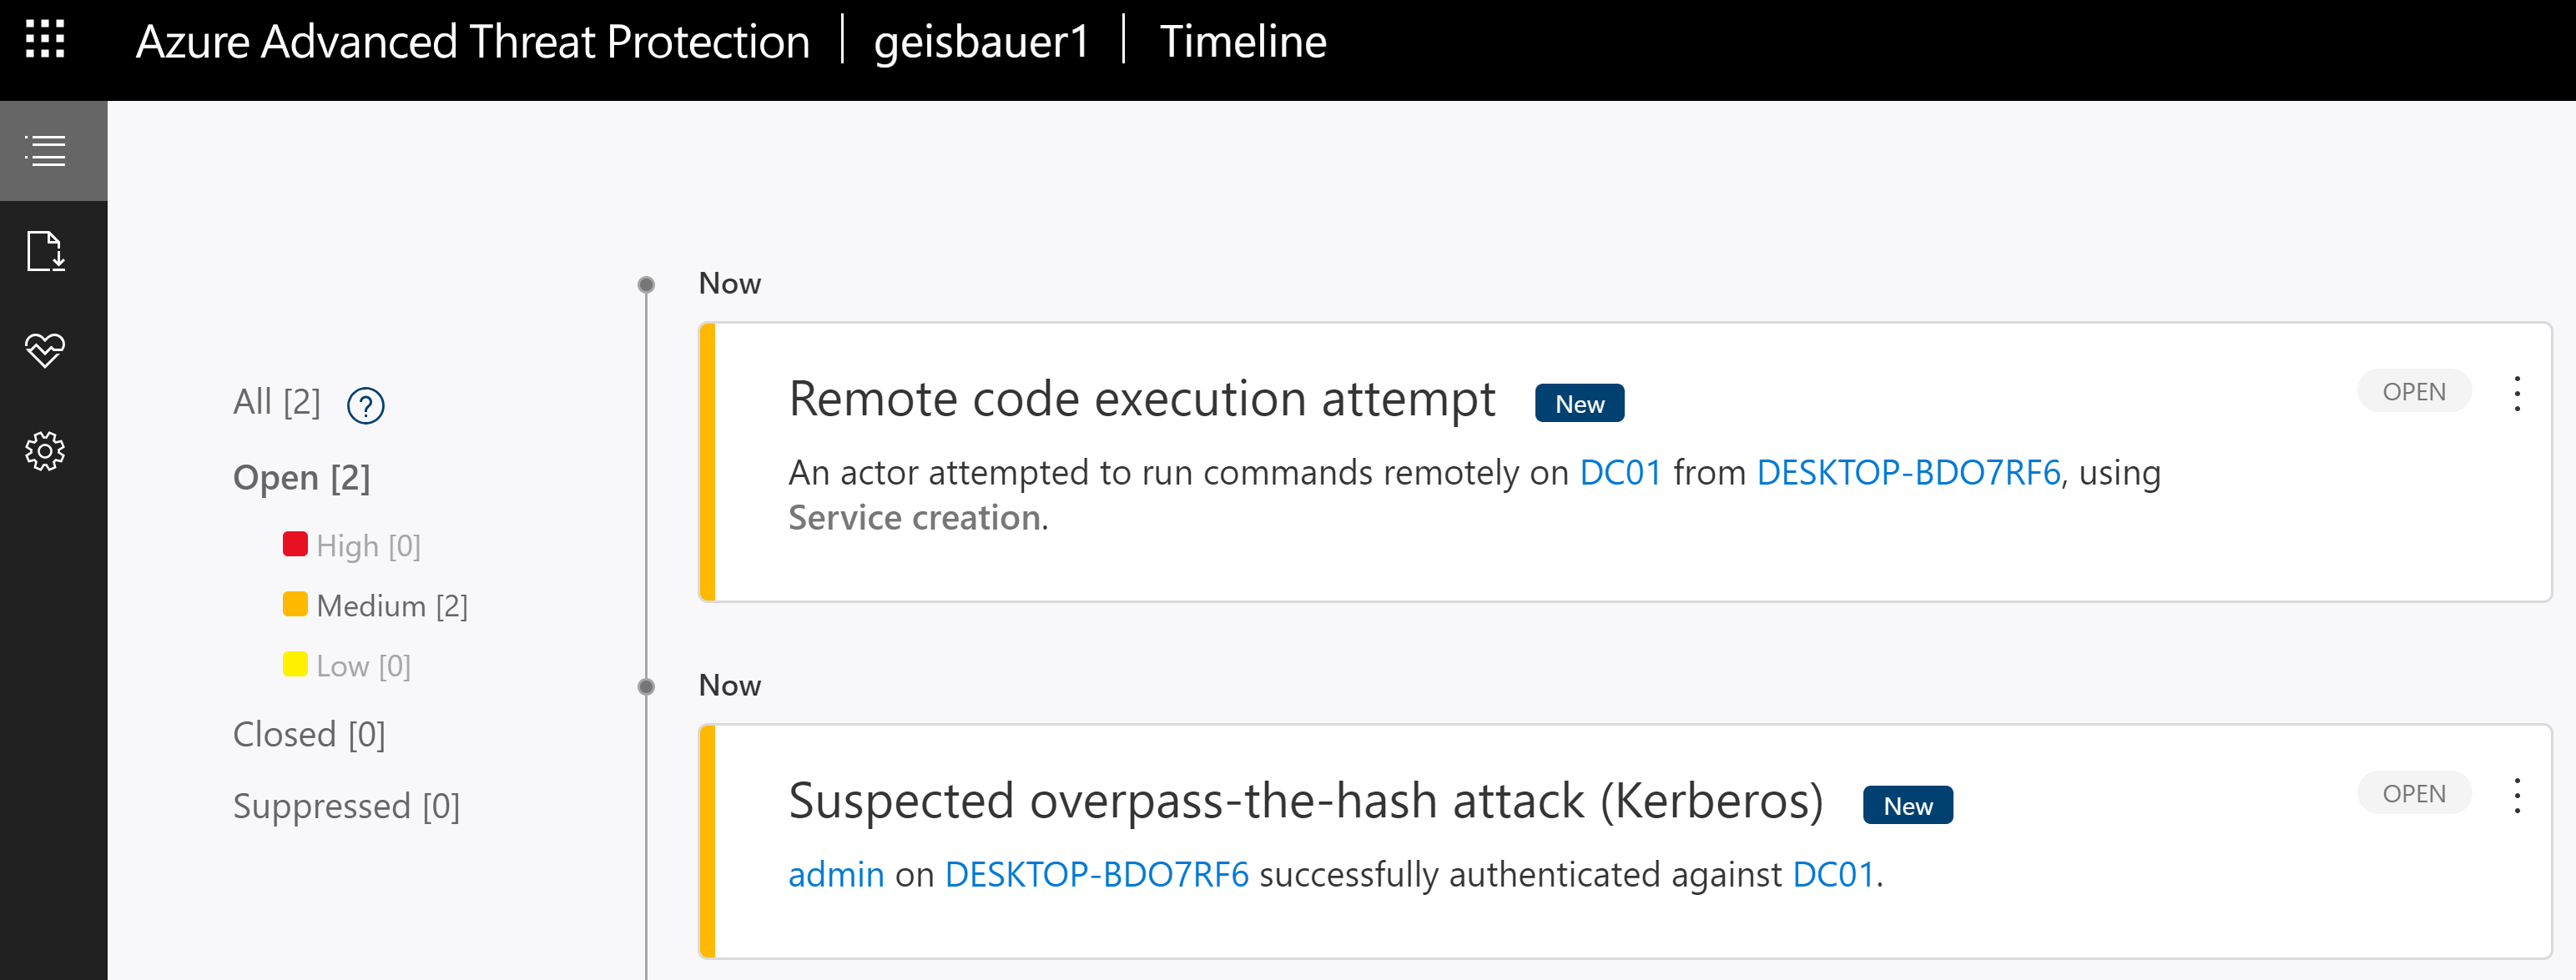Image resolution: width=2576 pixels, height=980 pixels.
Task: Click the first Now timeline marker dot
Action: click(x=647, y=285)
